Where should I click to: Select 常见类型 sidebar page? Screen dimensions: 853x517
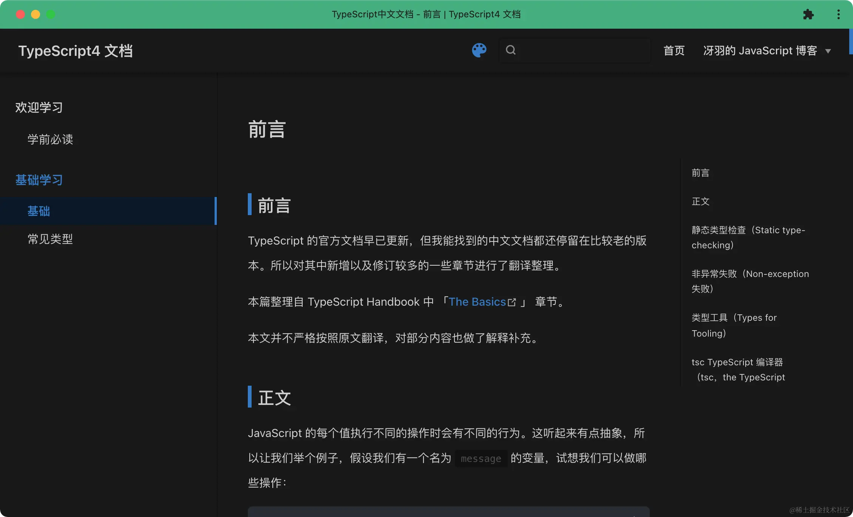point(50,239)
